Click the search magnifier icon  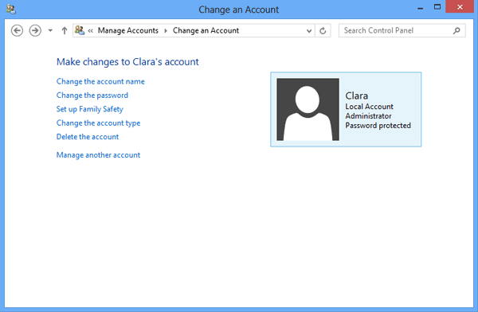pos(456,31)
